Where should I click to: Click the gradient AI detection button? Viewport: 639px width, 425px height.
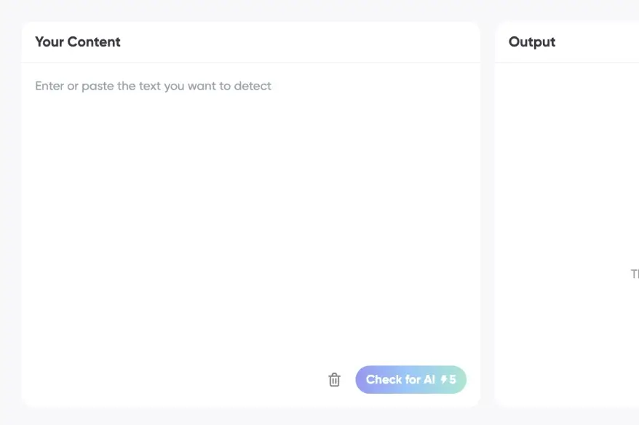[410, 380]
